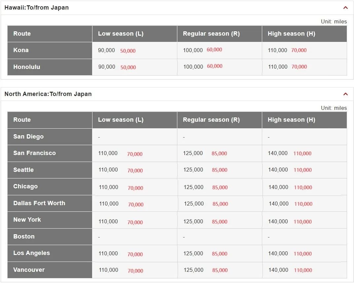Collapse the North America:To/from Japan chevron

(x=345, y=94)
